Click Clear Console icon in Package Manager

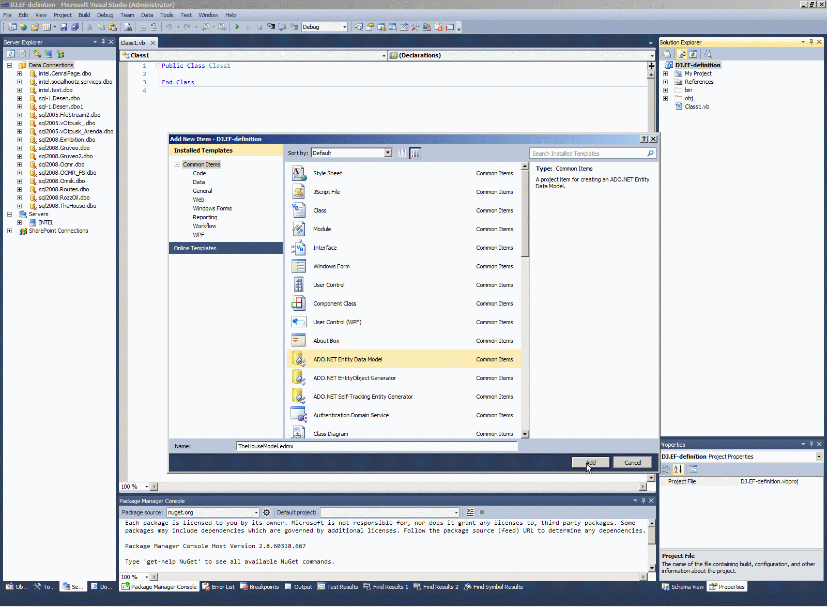point(470,512)
